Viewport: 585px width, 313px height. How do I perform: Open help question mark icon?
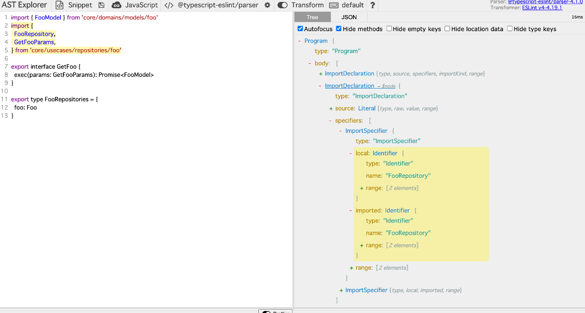(373, 5)
